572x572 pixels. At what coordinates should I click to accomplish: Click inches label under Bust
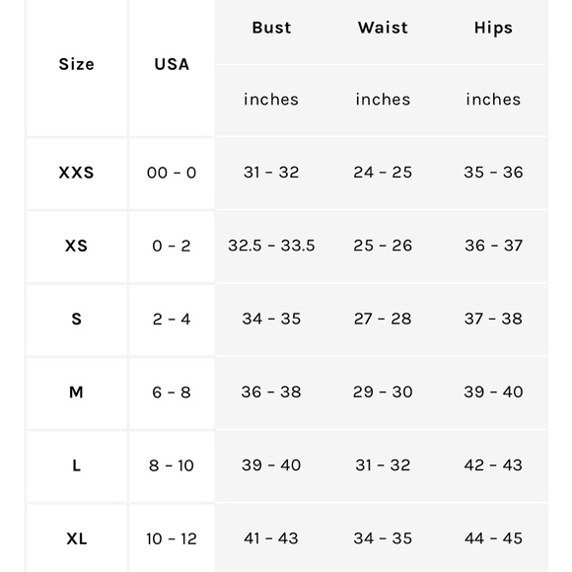tap(271, 100)
